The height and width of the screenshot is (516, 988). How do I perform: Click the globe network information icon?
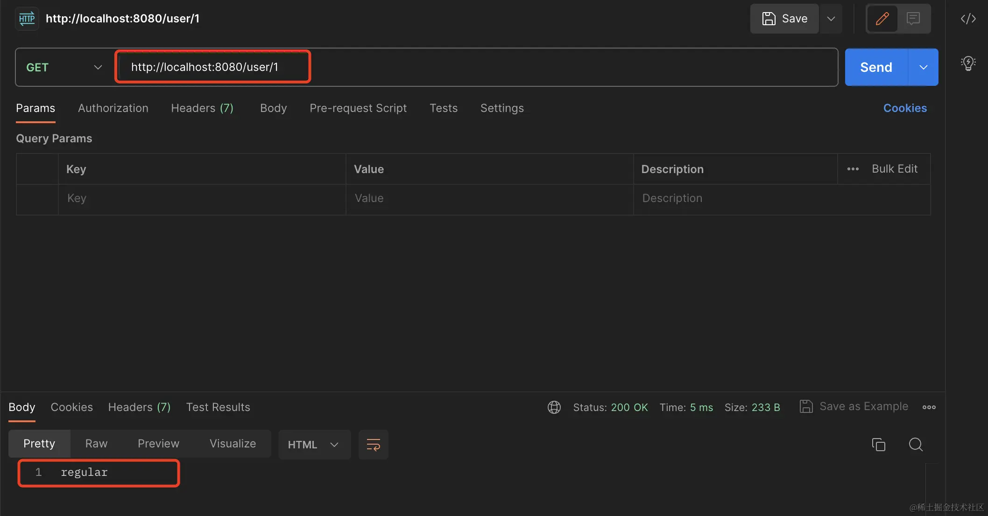click(554, 407)
